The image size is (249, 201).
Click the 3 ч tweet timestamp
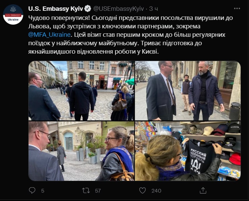tap(153, 9)
